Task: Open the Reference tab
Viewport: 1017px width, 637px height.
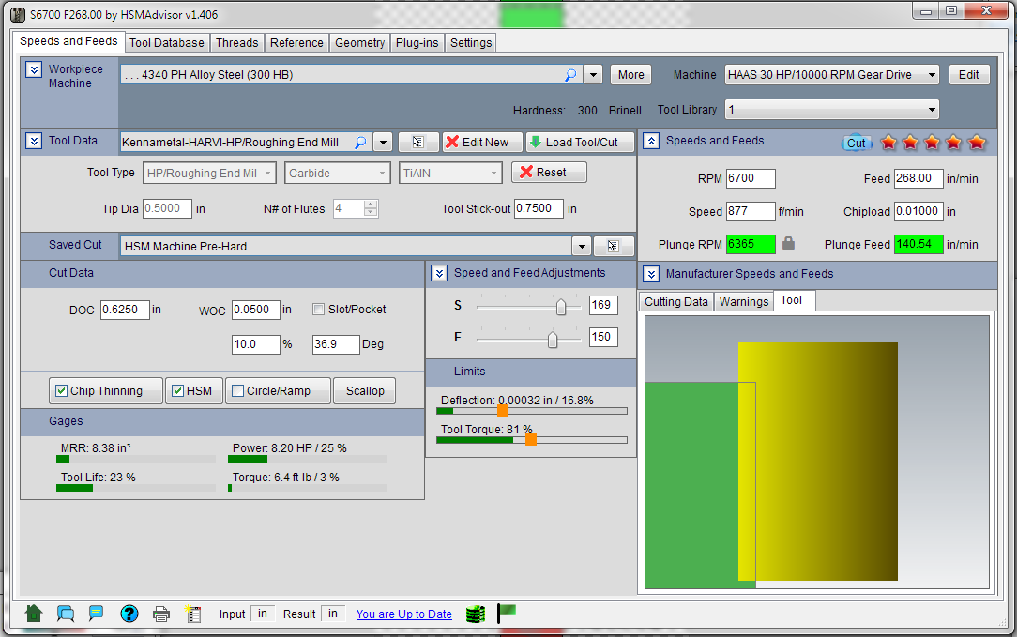Action: [x=296, y=43]
